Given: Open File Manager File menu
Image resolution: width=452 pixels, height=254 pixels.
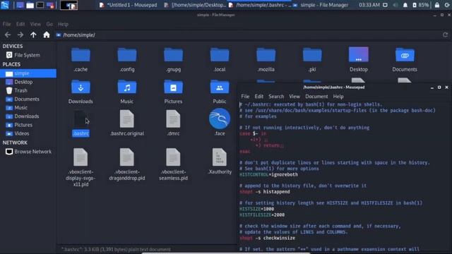Looking at the screenshot, I should tap(6, 24).
